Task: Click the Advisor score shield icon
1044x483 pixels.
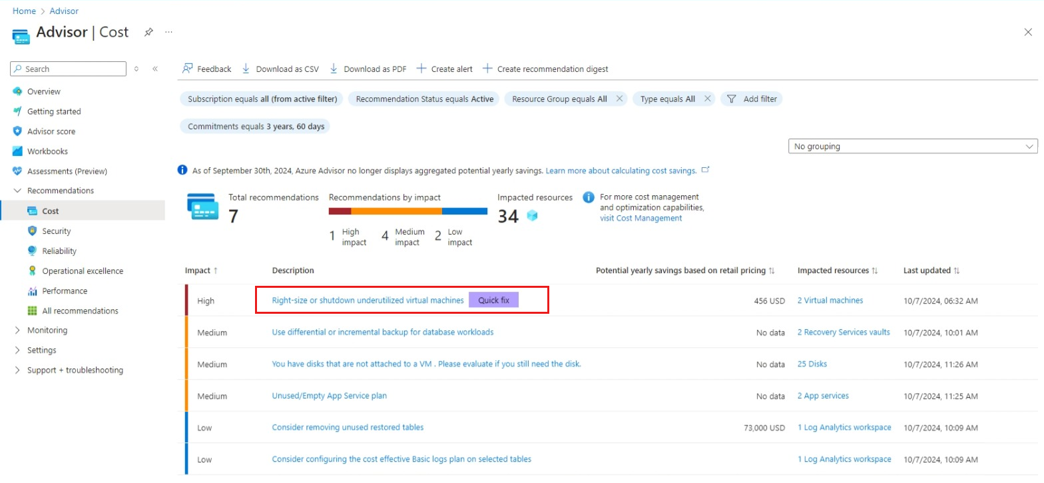Action: point(18,131)
